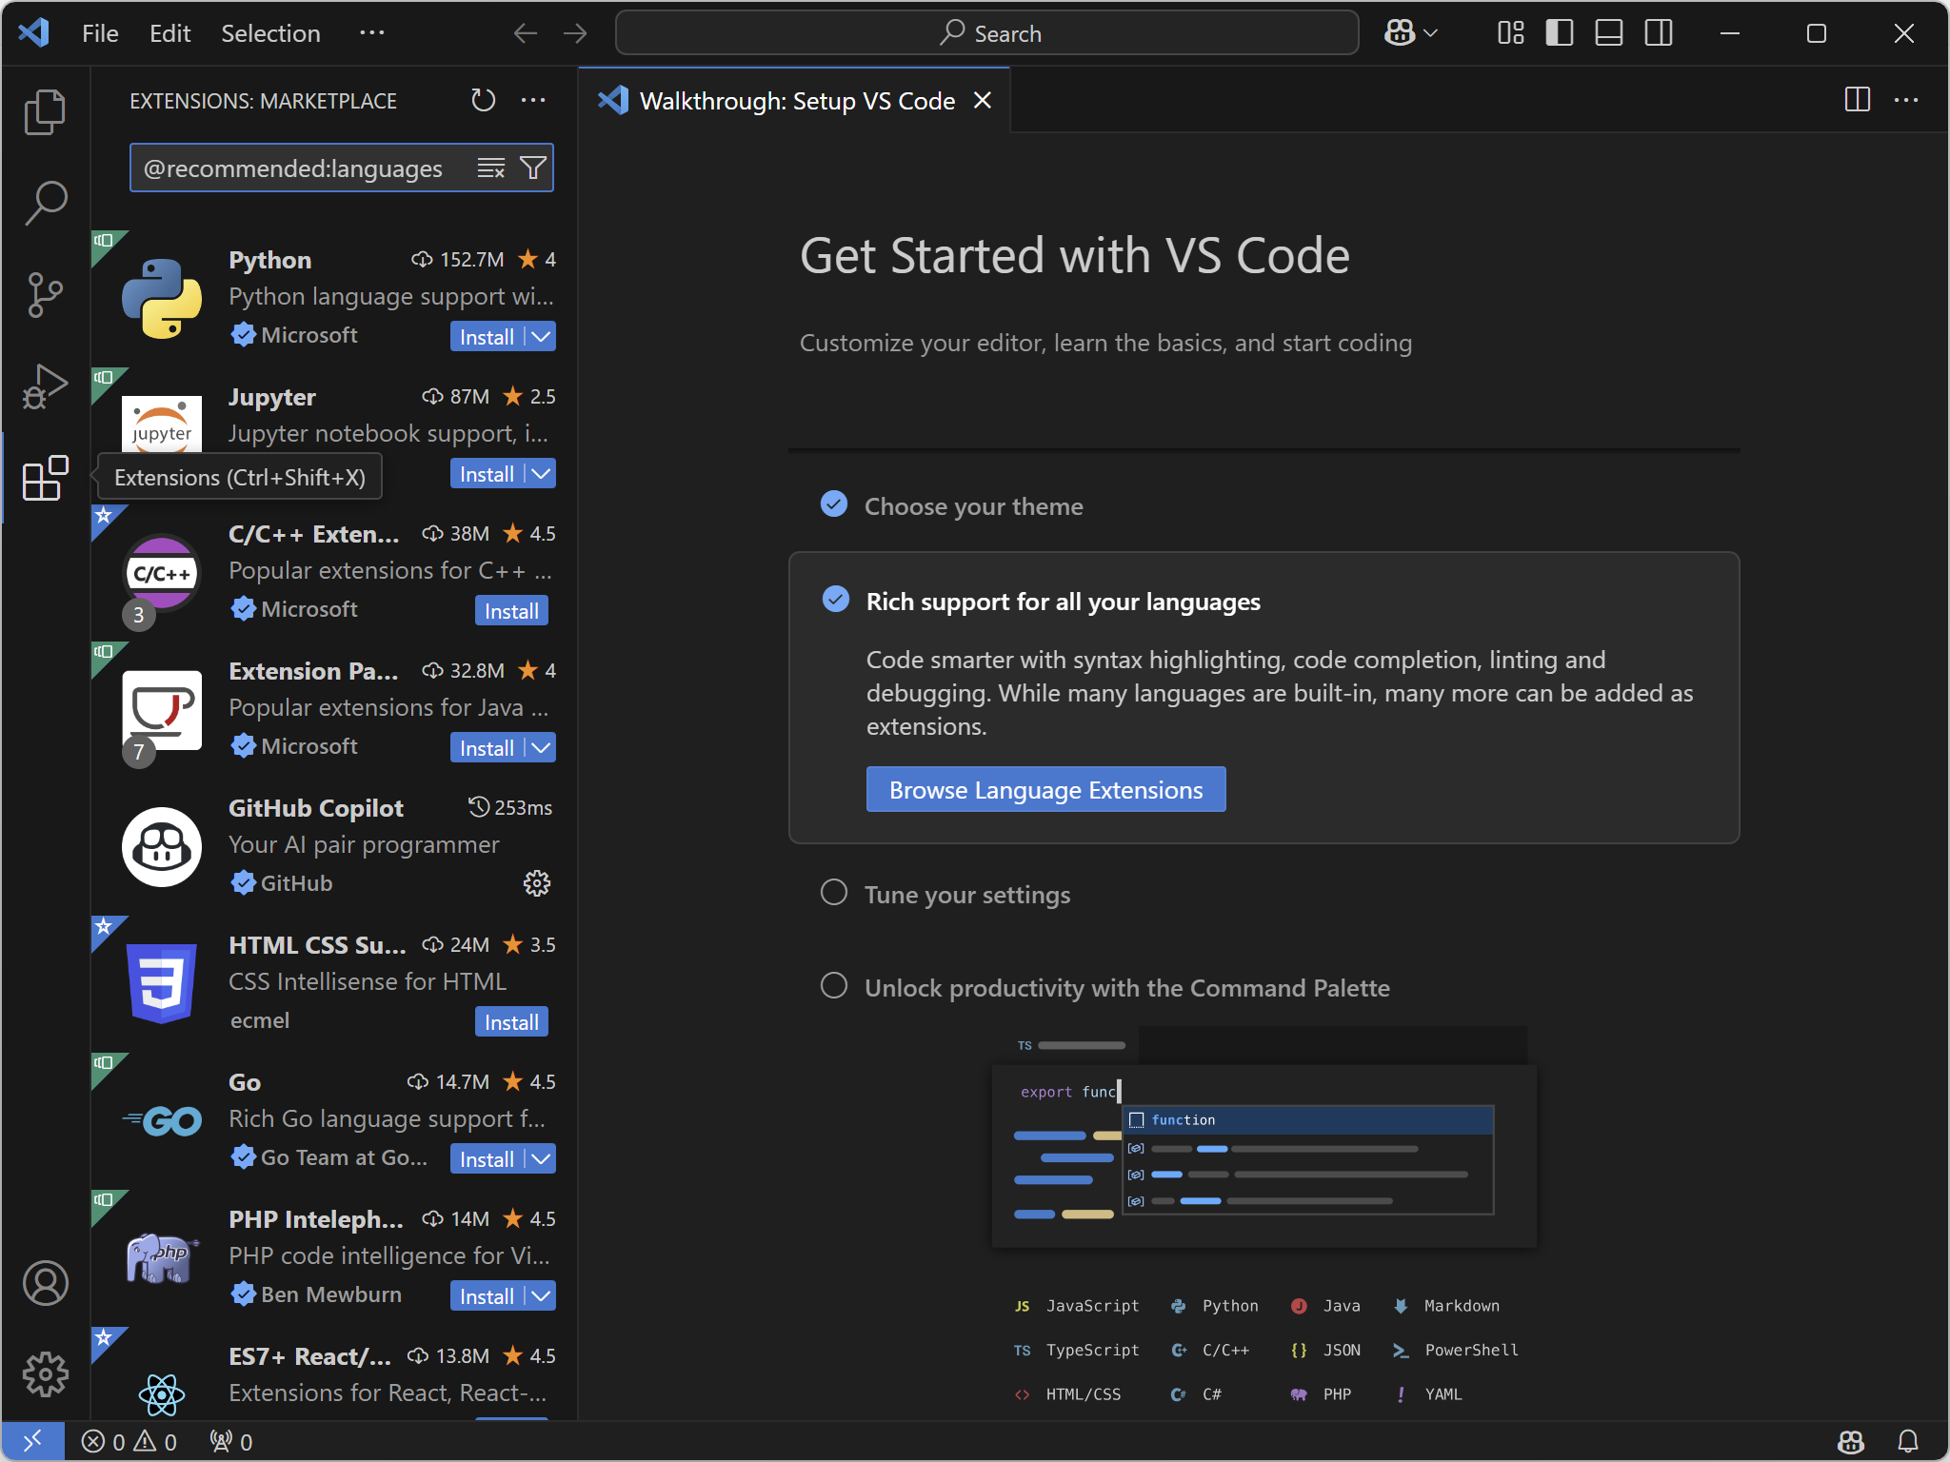Open the Explorer view in activity bar

(45, 112)
